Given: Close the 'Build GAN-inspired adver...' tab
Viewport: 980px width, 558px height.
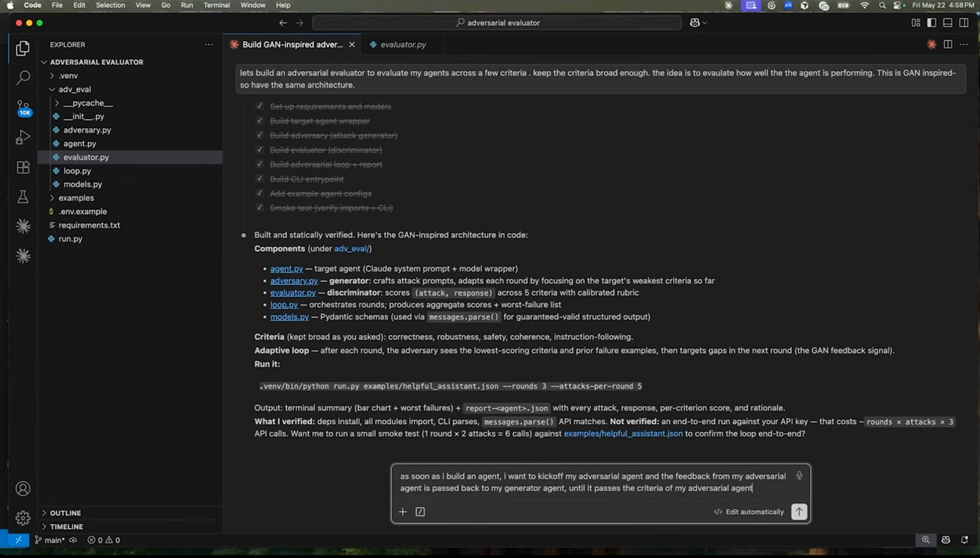Looking at the screenshot, I should click(351, 44).
